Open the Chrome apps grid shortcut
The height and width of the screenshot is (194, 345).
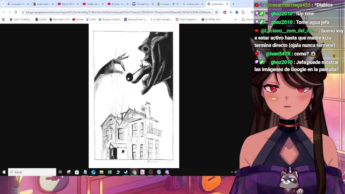(x=3, y=19)
